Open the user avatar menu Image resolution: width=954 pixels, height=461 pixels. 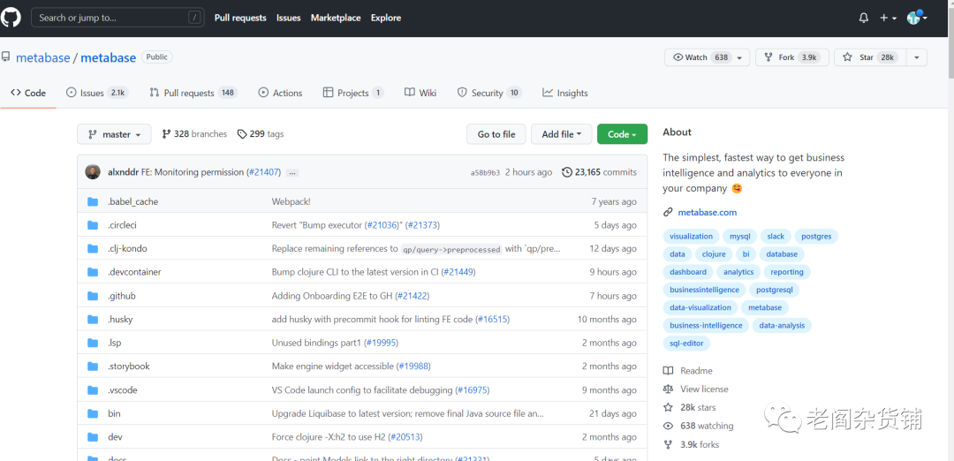coord(916,18)
